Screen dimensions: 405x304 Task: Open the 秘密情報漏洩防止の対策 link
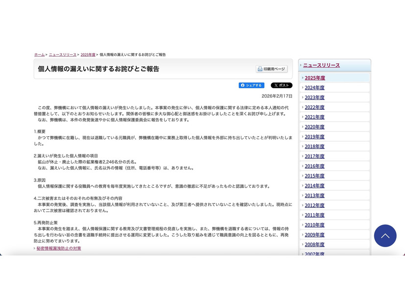click(58, 249)
